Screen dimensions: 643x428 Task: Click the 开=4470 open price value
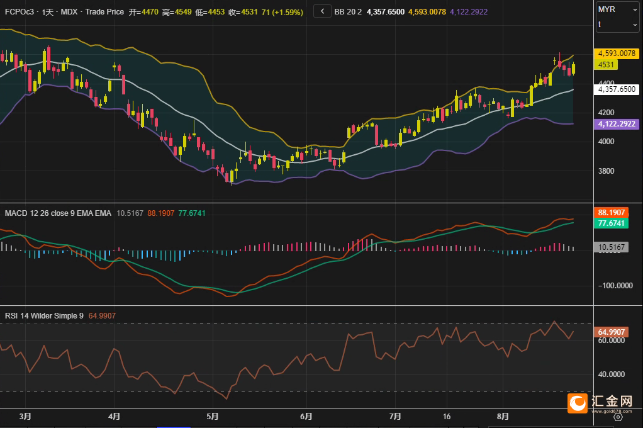coord(143,13)
